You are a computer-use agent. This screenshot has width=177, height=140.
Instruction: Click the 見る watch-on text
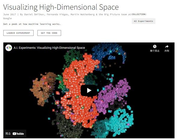click(x=8, y=134)
